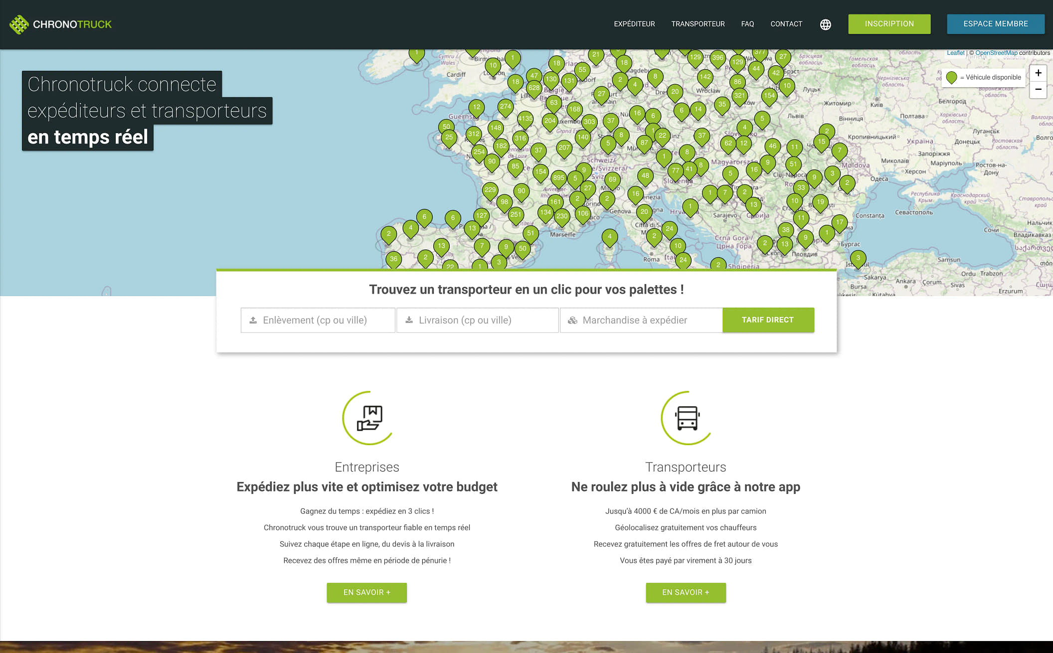Click the Chronotruck logo icon
Image resolution: width=1053 pixels, height=653 pixels.
coord(19,24)
